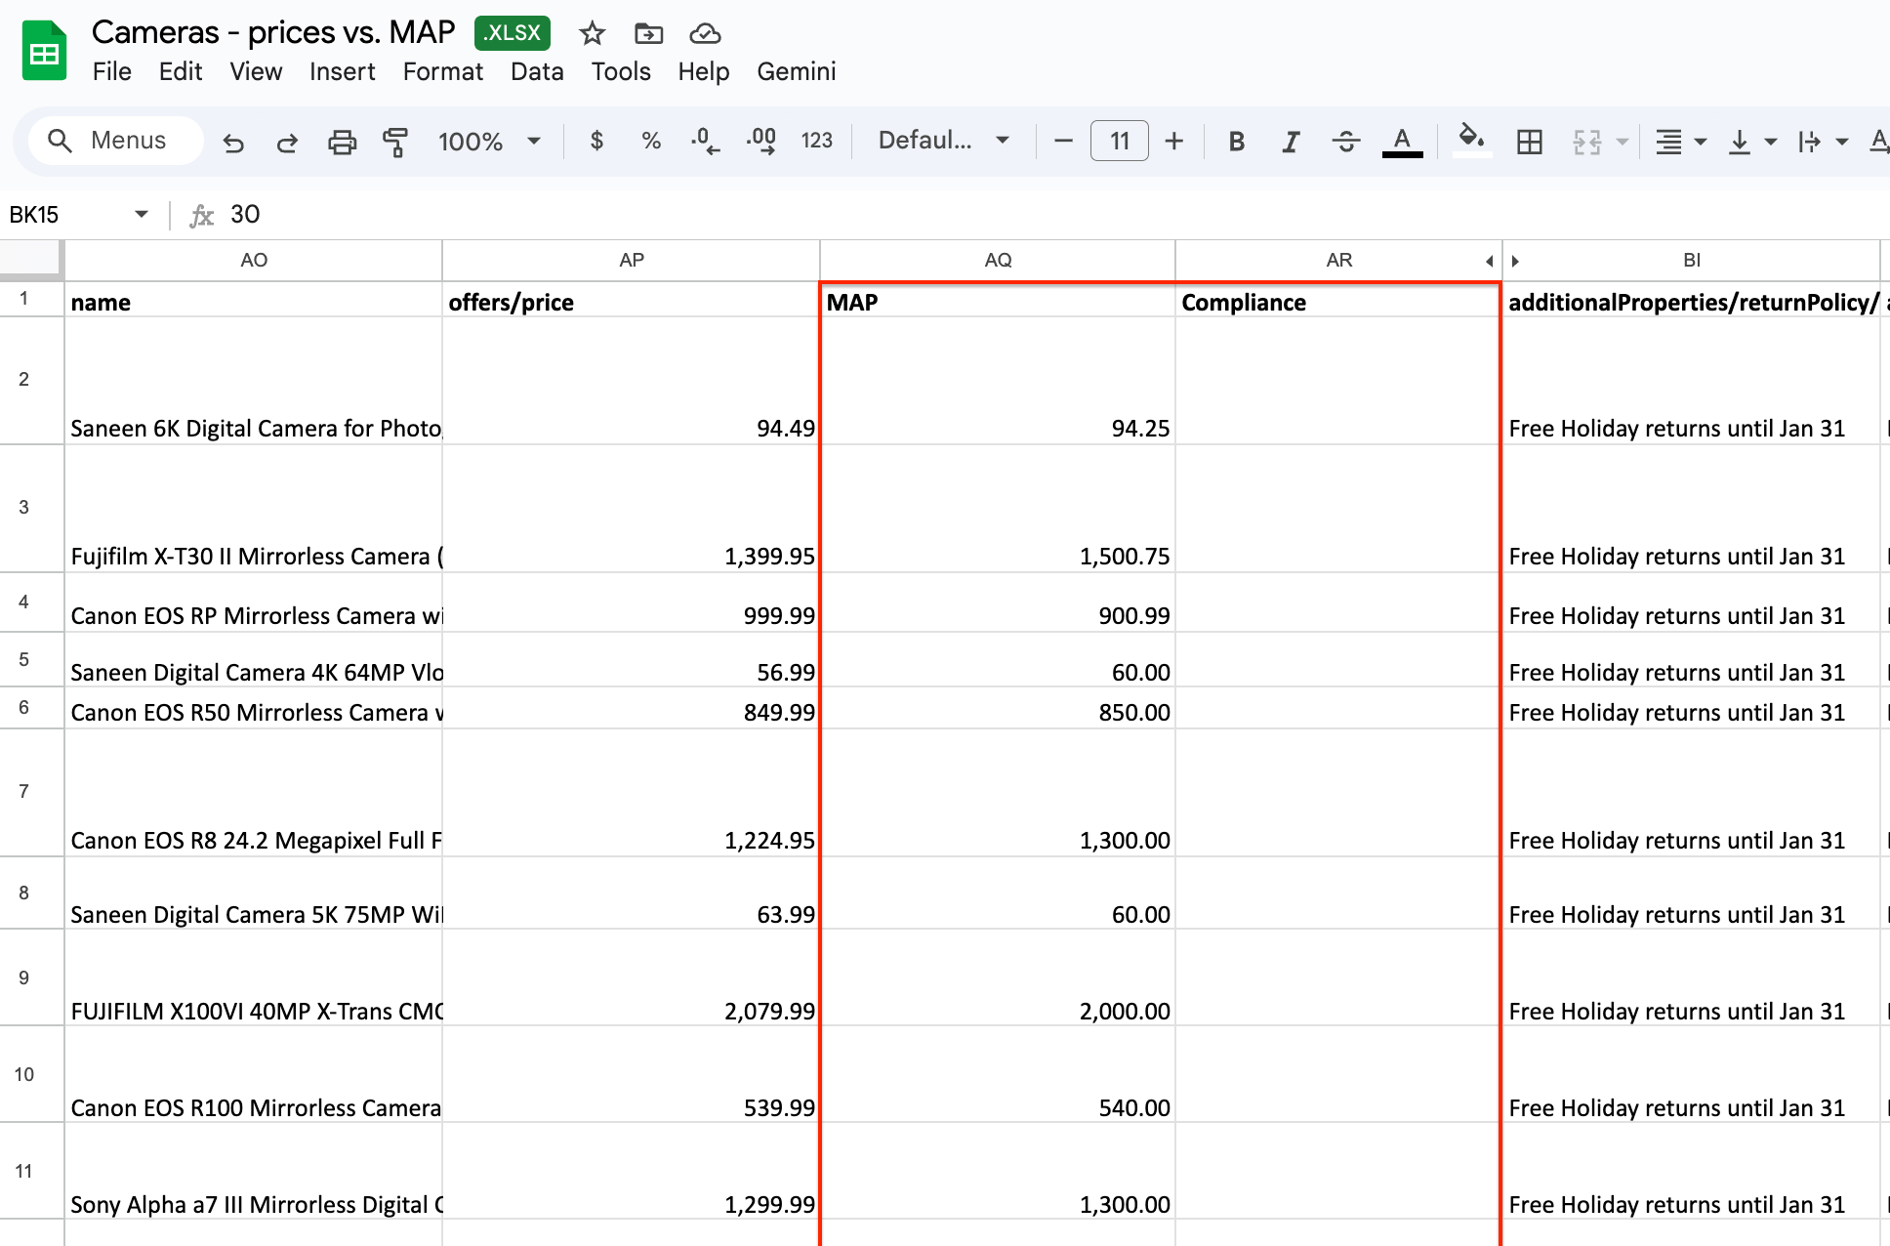Image resolution: width=1890 pixels, height=1246 pixels.
Task: Open the Gemini menu
Action: (x=796, y=71)
